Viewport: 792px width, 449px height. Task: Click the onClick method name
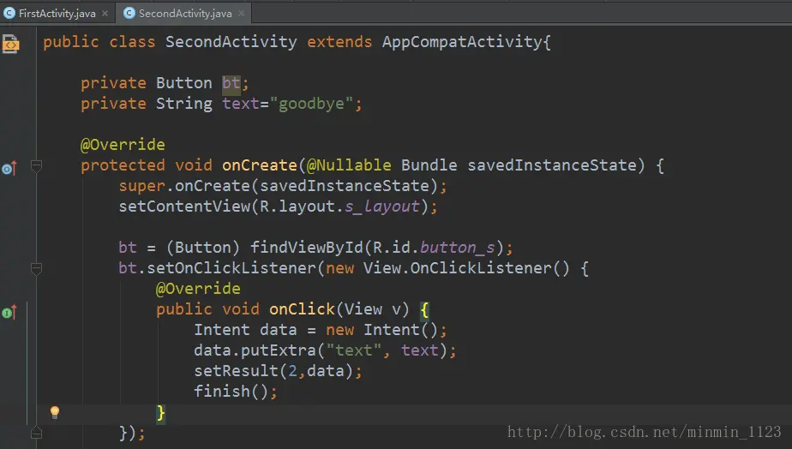coord(302,309)
